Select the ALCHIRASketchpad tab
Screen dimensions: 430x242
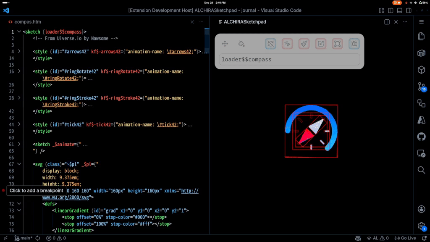click(244, 22)
